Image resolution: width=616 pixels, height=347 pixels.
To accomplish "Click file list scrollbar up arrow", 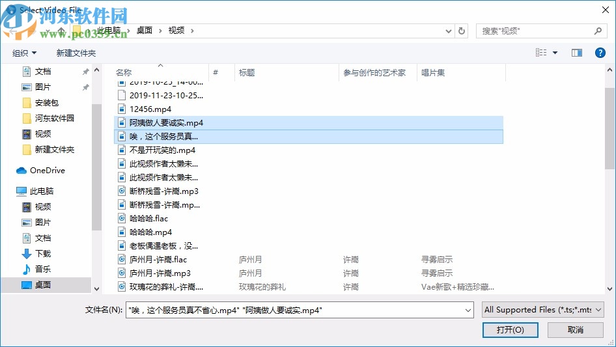I will point(609,70).
